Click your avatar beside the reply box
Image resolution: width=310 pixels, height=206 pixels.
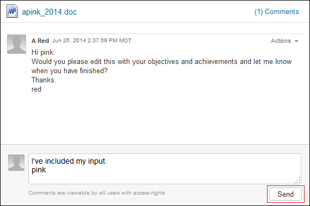(x=16, y=163)
